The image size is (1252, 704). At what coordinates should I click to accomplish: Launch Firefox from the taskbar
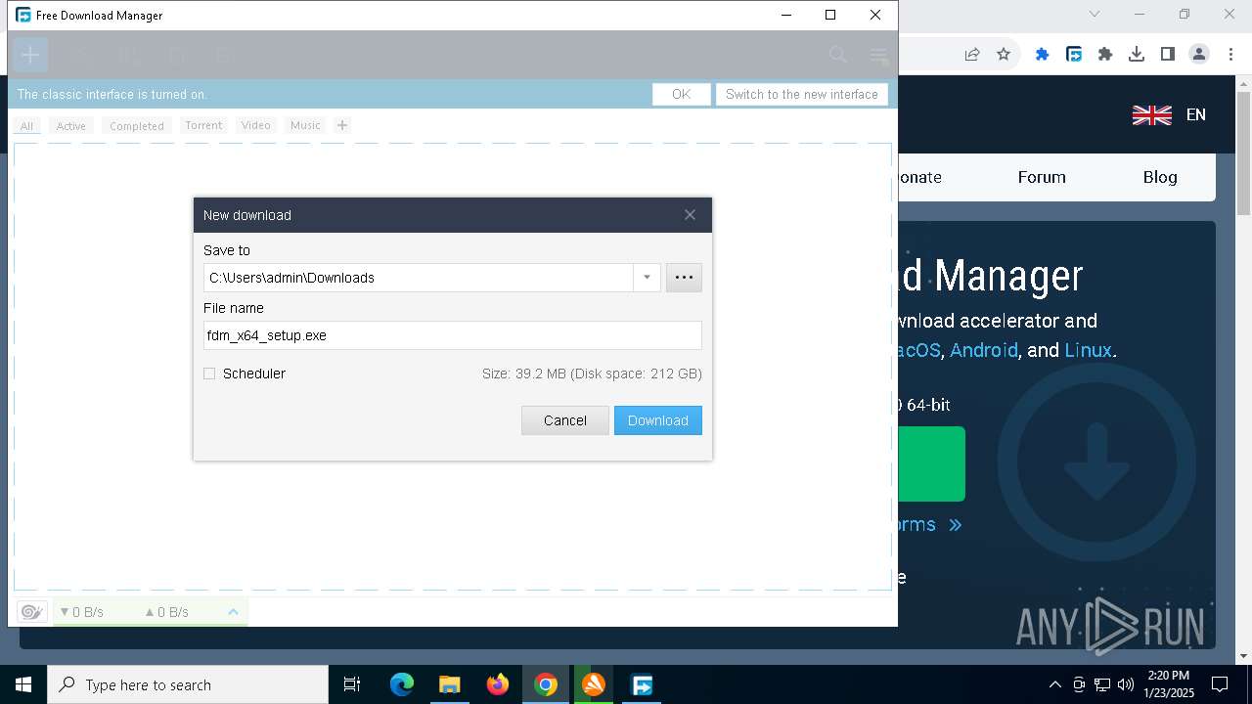pos(498,684)
